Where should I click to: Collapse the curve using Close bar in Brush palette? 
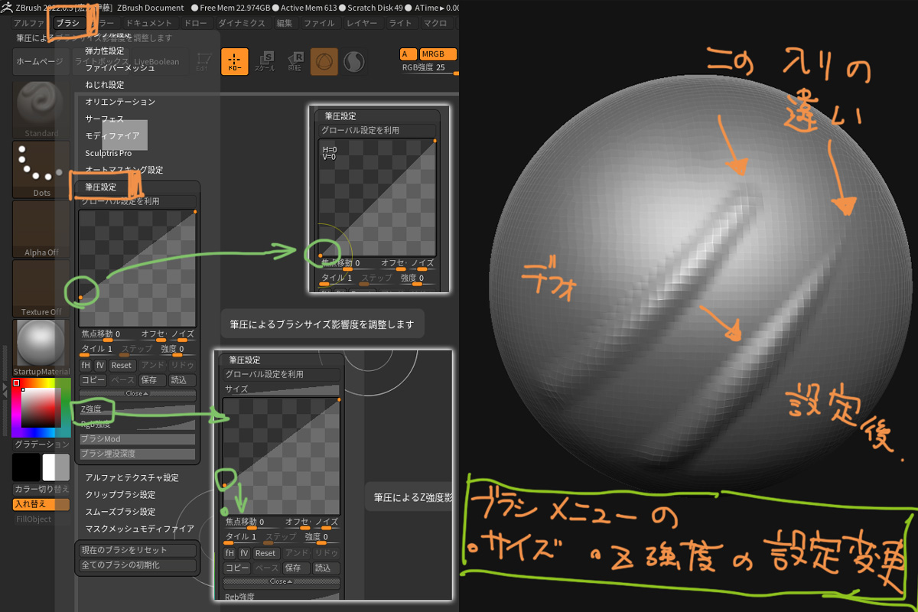(137, 393)
